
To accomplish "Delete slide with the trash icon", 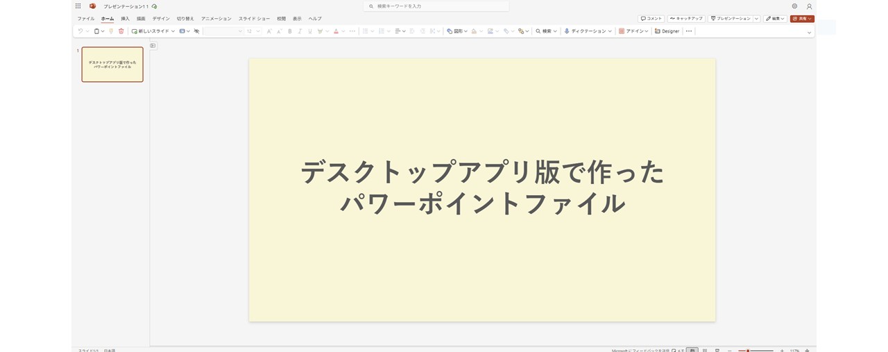I will coord(121,31).
